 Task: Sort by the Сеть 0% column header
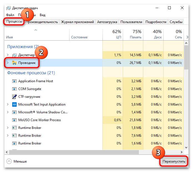pyautogui.click(x=174, y=34)
